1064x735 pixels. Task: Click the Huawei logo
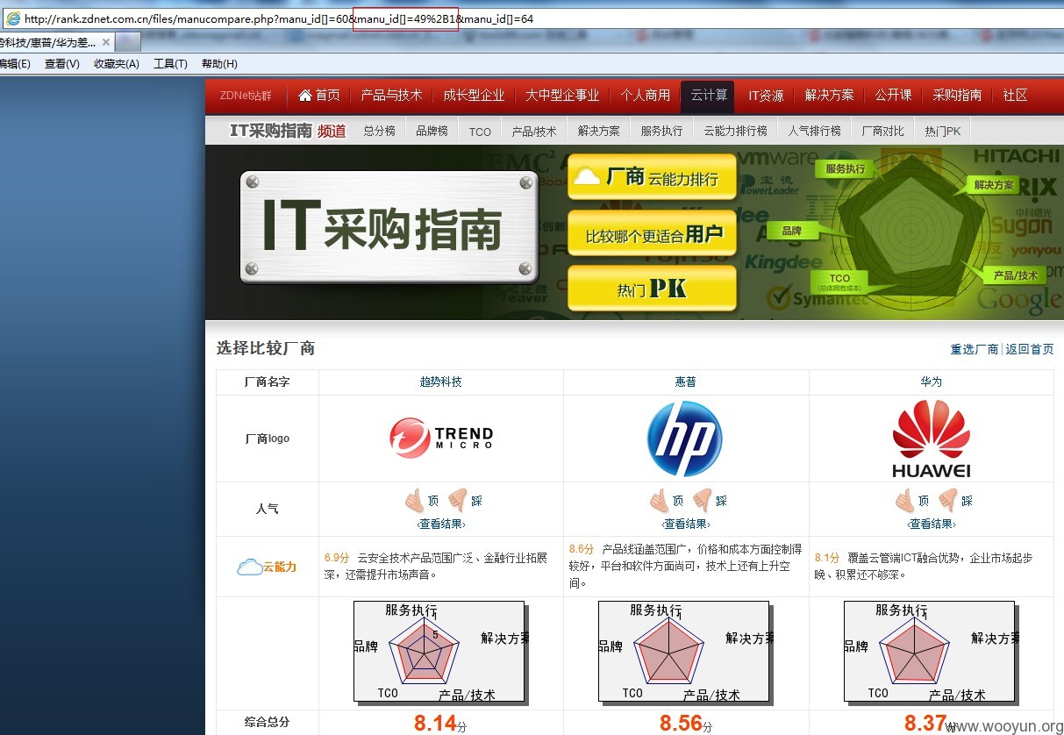point(932,439)
